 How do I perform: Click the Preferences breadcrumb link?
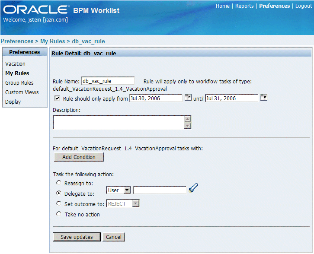pyautogui.click(x=17, y=41)
